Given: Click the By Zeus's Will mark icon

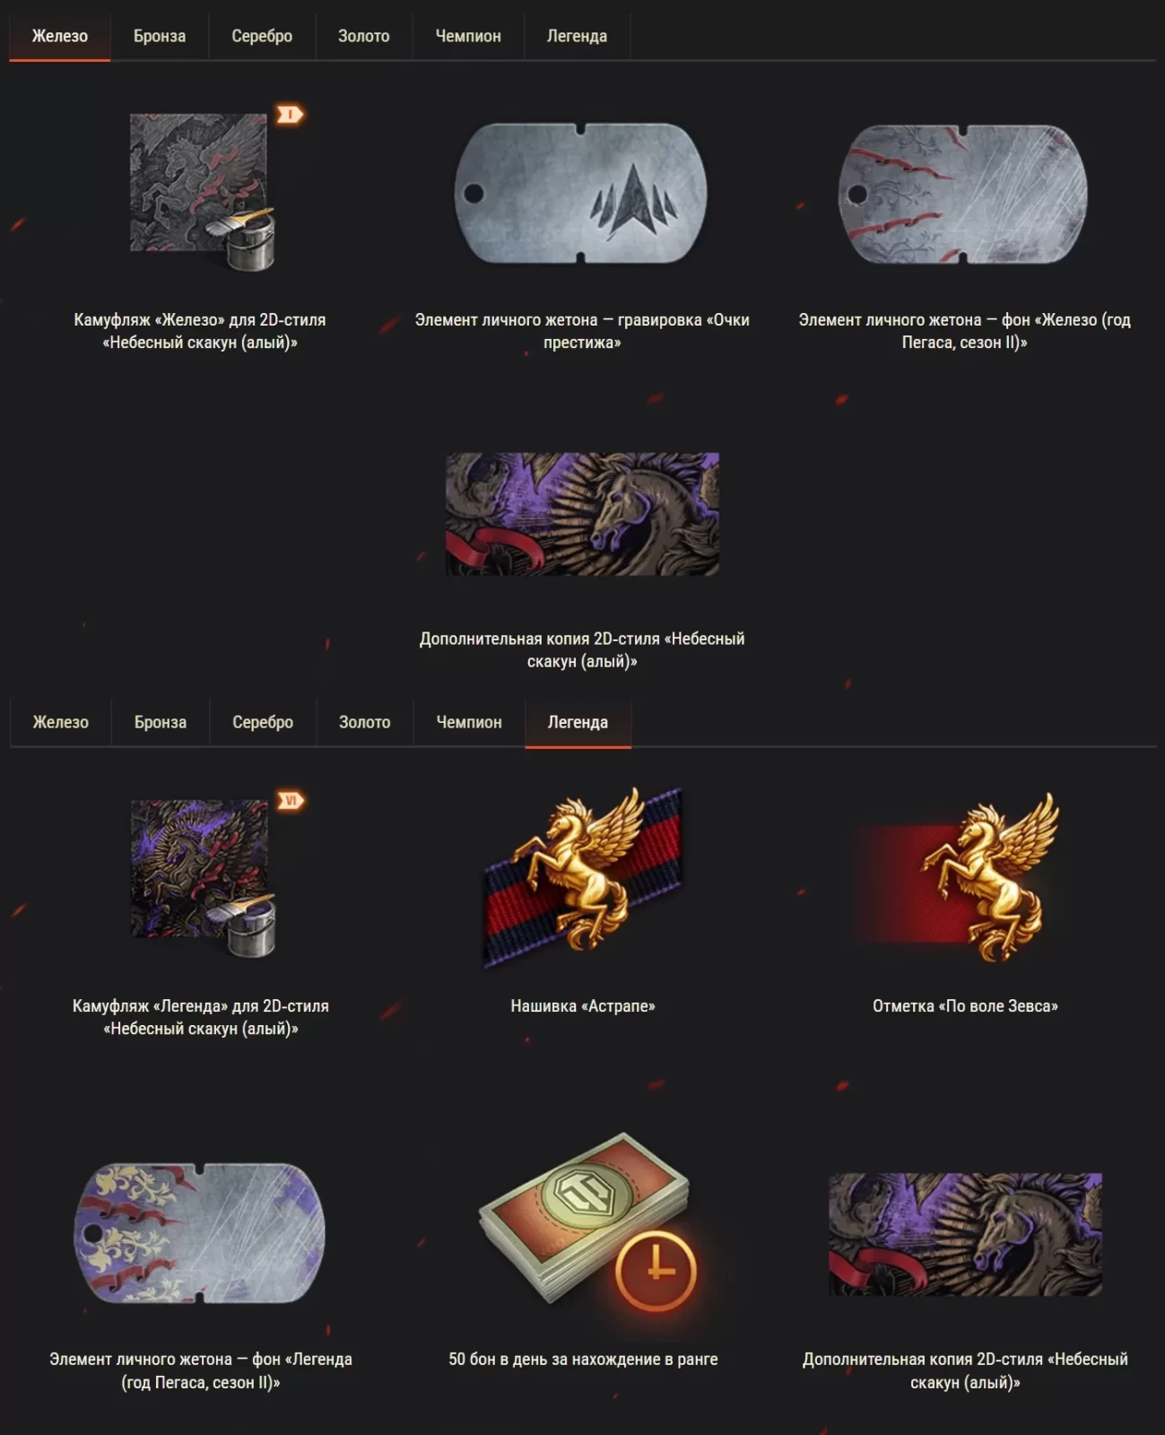Looking at the screenshot, I should coord(958,878).
